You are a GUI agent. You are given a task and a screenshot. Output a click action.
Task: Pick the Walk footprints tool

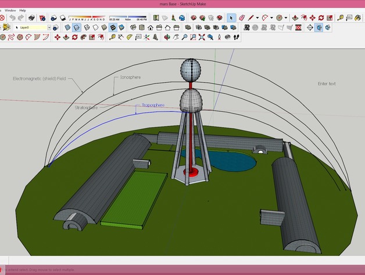(236, 37)
